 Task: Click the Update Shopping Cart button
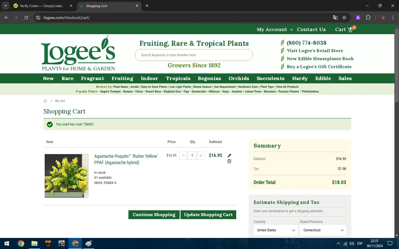click(208, 215)
